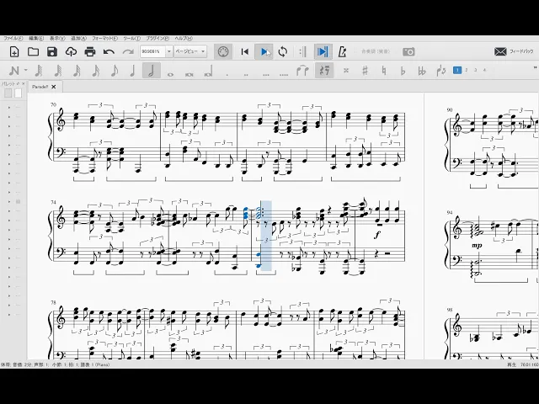Image resolution: width=539 pixels, height=404 pixels.
Task: Apply a tie to the selected note
Action: click(302, 71)
